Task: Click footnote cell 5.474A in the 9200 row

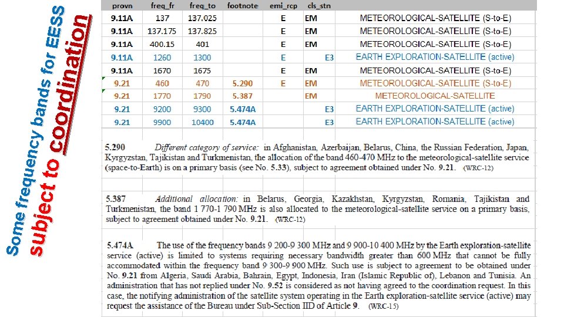Action: coord(243,109)
